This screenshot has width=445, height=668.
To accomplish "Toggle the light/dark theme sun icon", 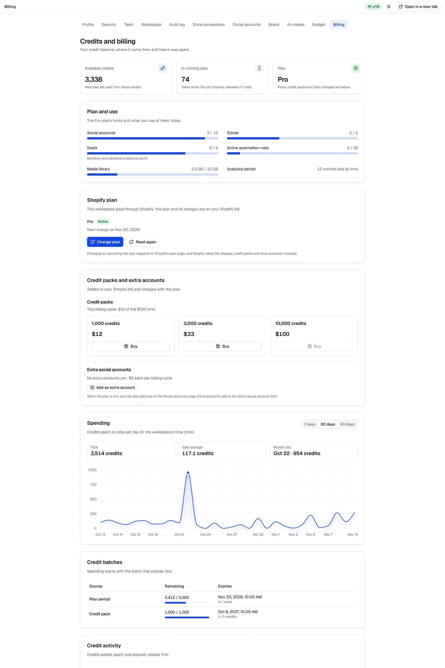I will pyautogui.click(x=389, y=6).
